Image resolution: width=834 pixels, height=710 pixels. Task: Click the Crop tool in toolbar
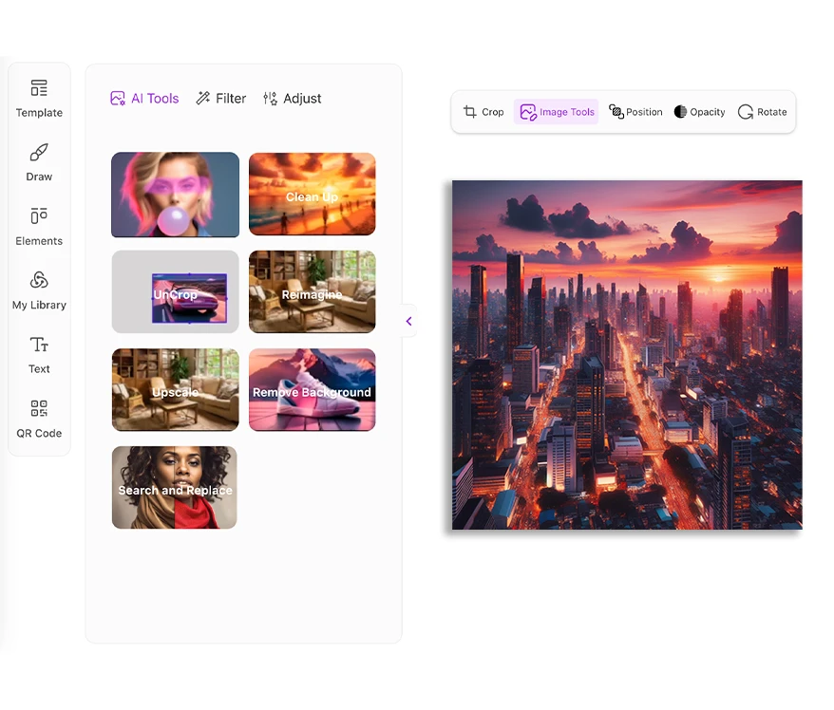coord(483,112)
